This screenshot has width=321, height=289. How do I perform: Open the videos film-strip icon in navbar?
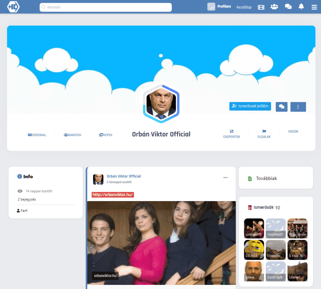(261, 7)
